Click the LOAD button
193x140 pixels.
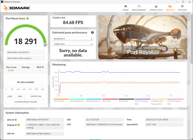[10, 96]
